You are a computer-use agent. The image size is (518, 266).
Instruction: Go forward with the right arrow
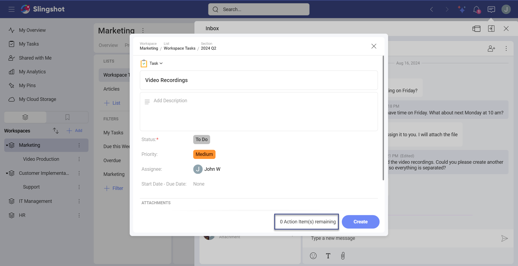pyautogui.click(x=447, y=9)
